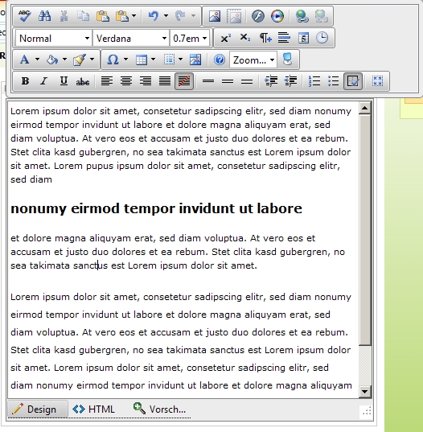Toggle the remove alignment button
423x432 pixels.
[184, 81]
